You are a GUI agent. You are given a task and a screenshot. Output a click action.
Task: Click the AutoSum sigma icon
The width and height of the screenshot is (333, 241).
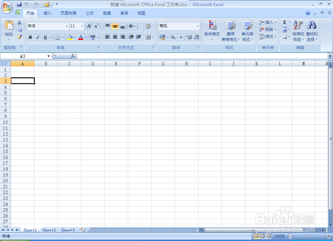click(285, 22)
